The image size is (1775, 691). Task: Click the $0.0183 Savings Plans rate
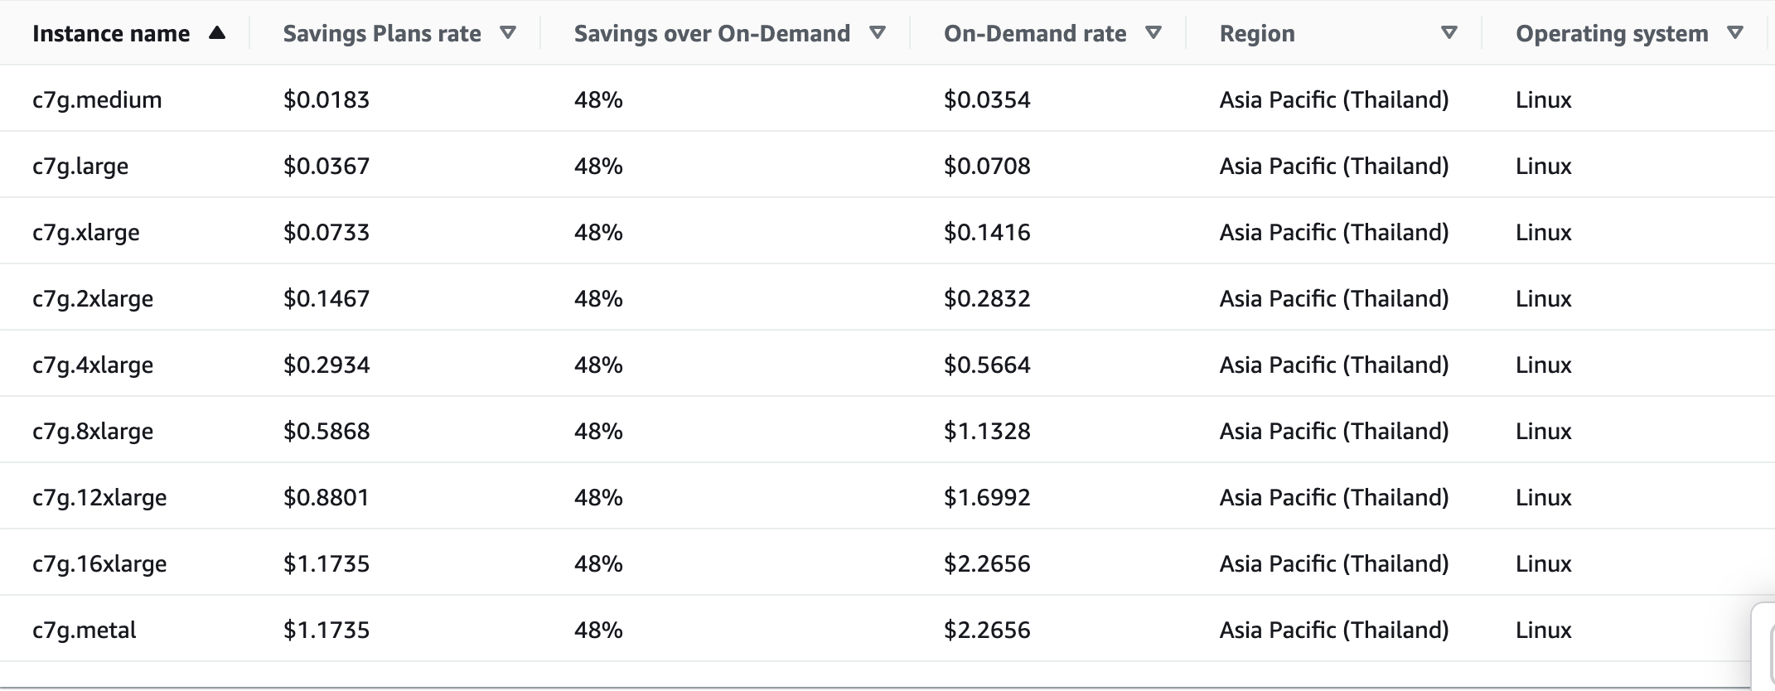tap(326, 99)
